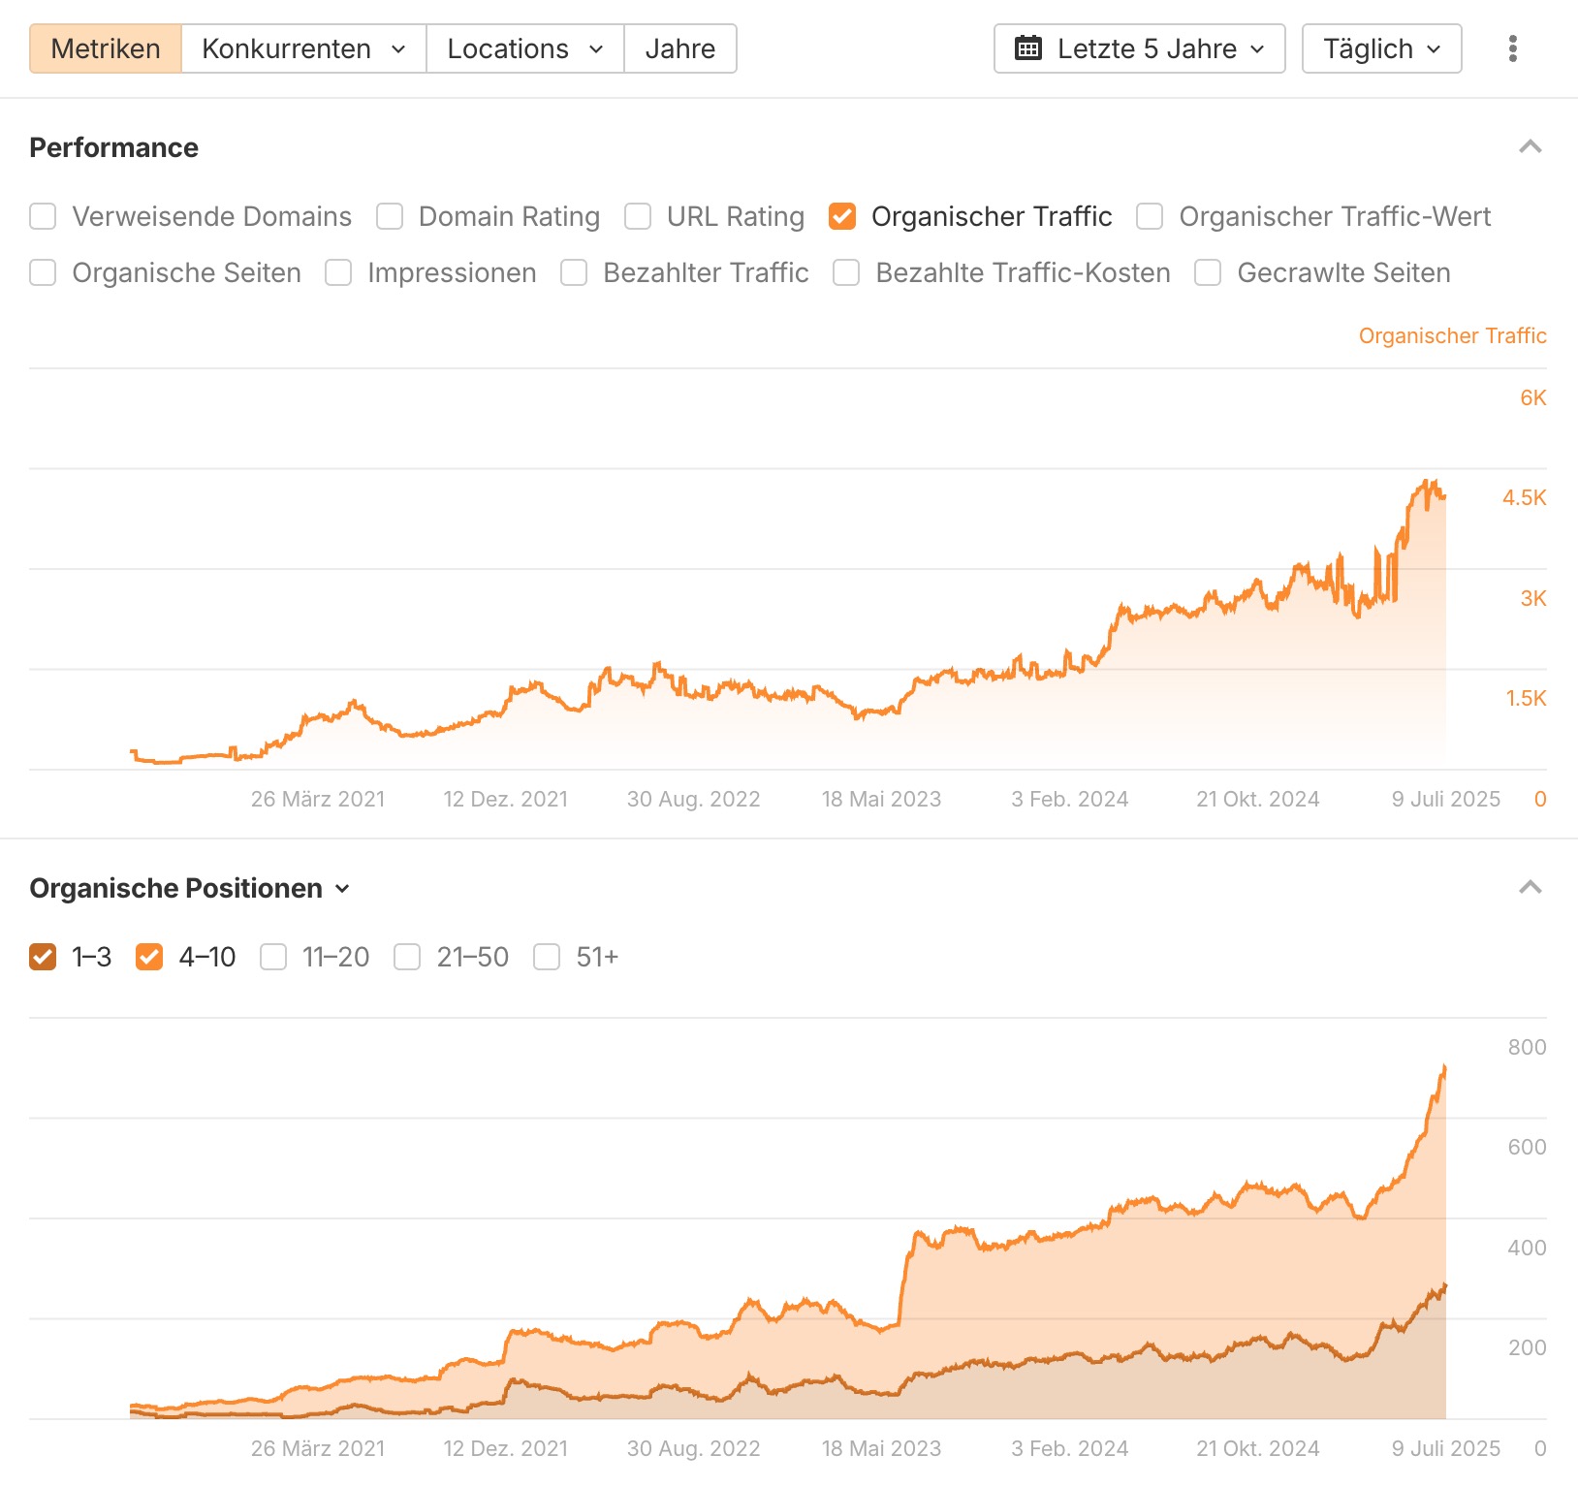Collapse the Performance section chevron
The image size is (1578, 1487).
[1531, 147]
